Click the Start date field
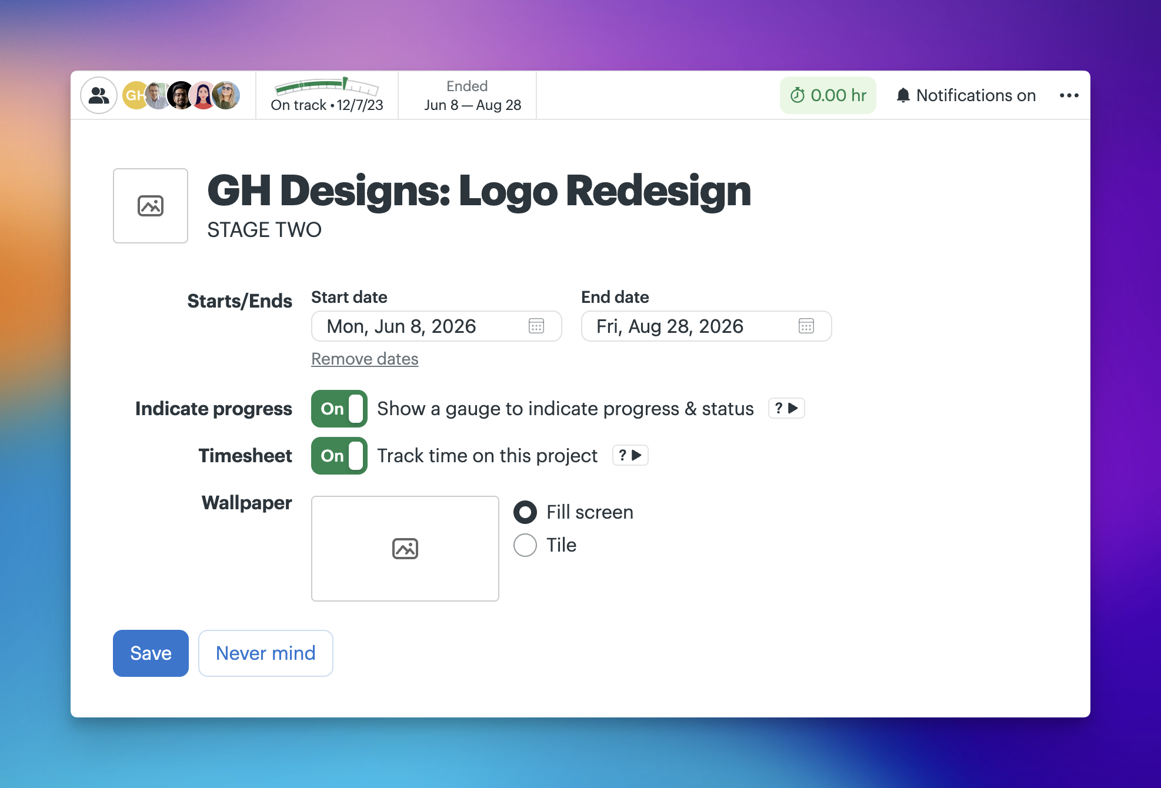Screen dimensions: 1161x788 (x=436, y=326)
